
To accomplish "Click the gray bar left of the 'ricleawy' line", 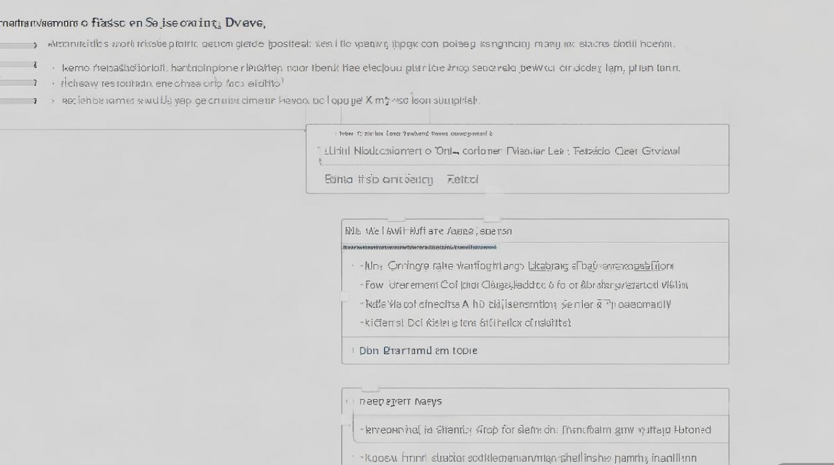I will pos(18,82).
